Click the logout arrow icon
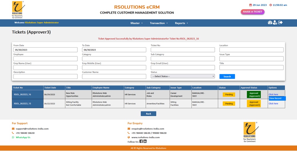The height and width of the screenshot is (151, 297). [x=280, y=23]
